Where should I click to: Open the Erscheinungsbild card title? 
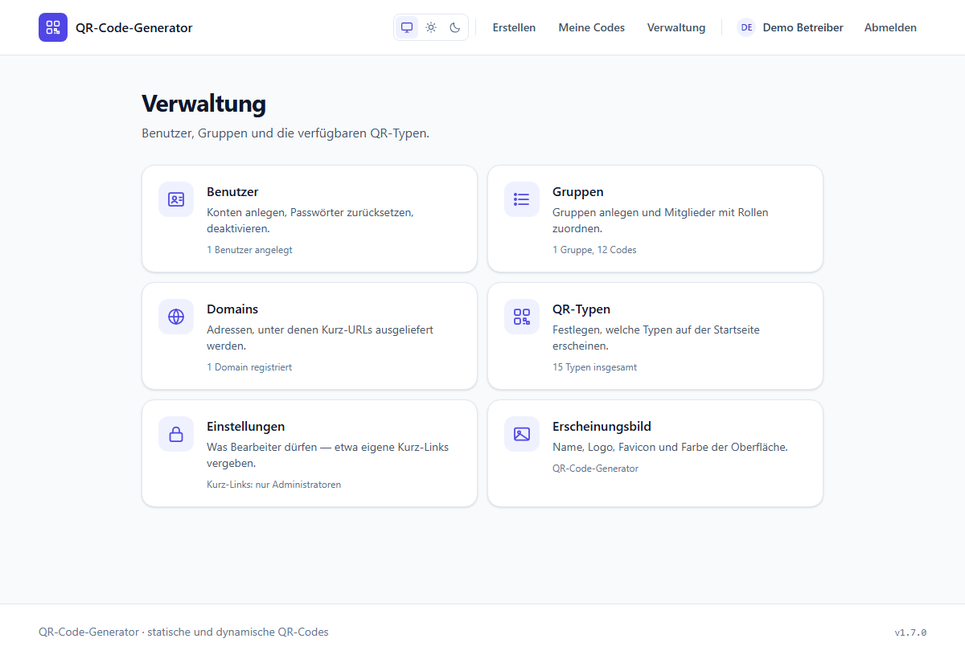[x=602, y=427]
